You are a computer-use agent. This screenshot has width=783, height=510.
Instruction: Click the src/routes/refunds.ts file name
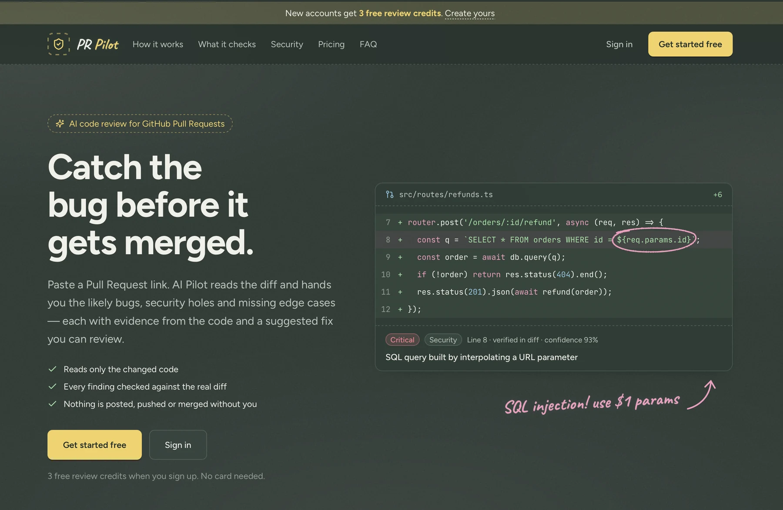(x=446, y=195)
